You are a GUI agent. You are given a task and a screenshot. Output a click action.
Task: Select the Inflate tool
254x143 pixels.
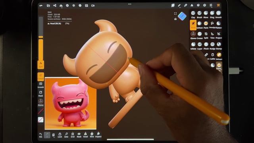(x=193, y=46)
